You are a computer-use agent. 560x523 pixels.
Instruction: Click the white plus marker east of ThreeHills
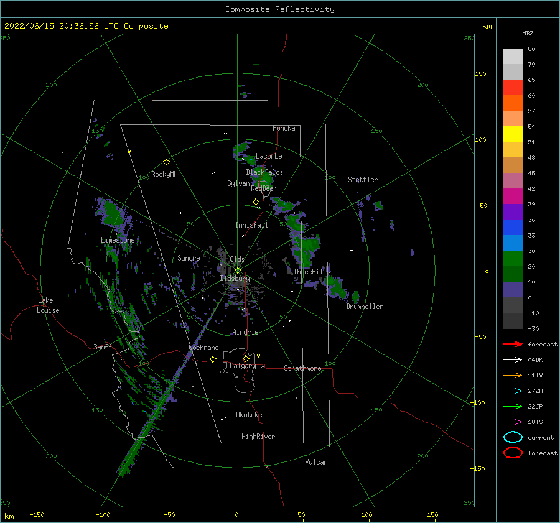[x=352, y=250]
